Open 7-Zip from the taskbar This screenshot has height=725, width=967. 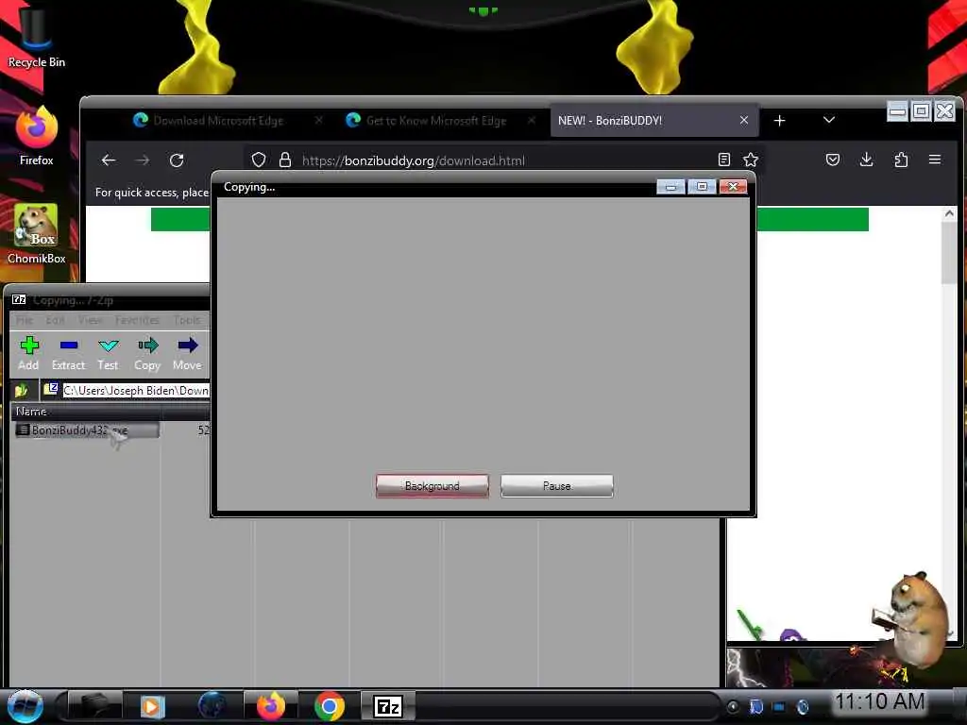click(388, 706)
